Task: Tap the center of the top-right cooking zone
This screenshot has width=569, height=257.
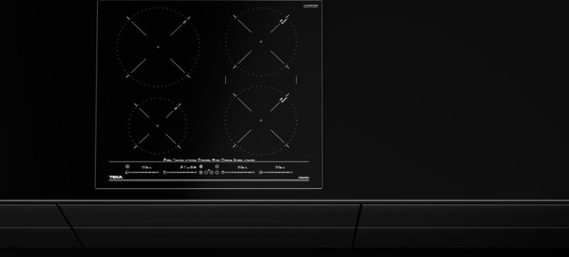Action: pyautogui.click(x=261, y=42)
